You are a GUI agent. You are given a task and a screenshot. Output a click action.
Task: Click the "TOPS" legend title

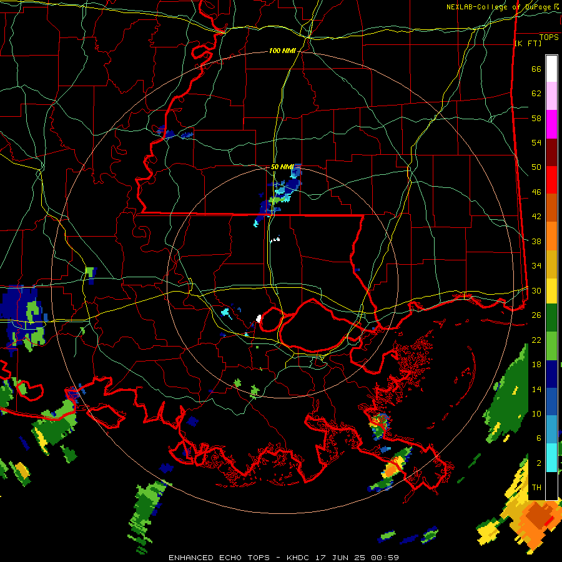(549, 37)
